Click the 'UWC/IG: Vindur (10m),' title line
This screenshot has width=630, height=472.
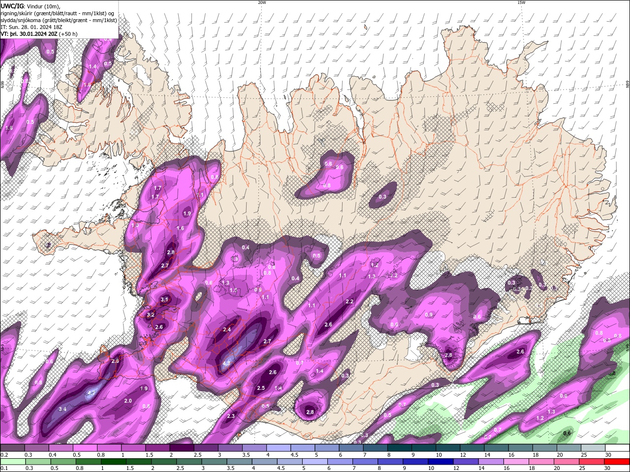click(31, 6)
